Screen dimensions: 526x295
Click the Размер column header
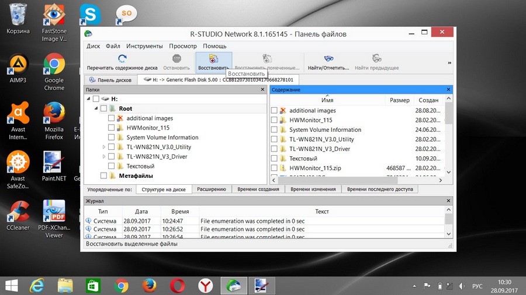click(x=400, y=100)
